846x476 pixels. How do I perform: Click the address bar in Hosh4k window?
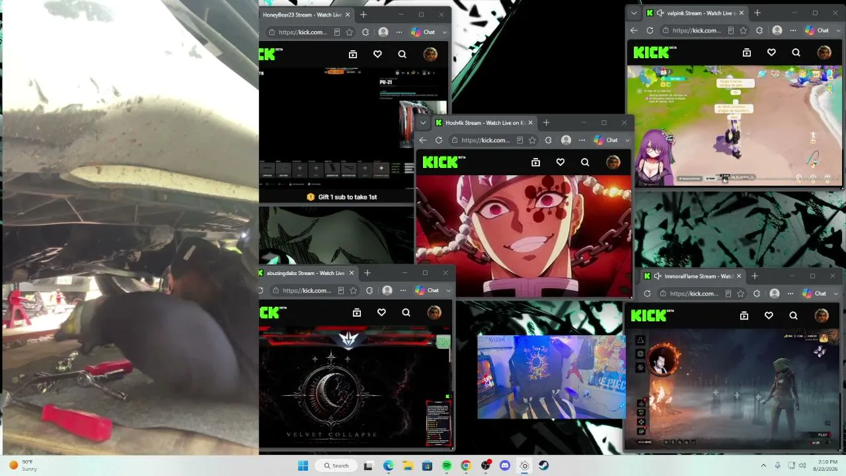487,140
